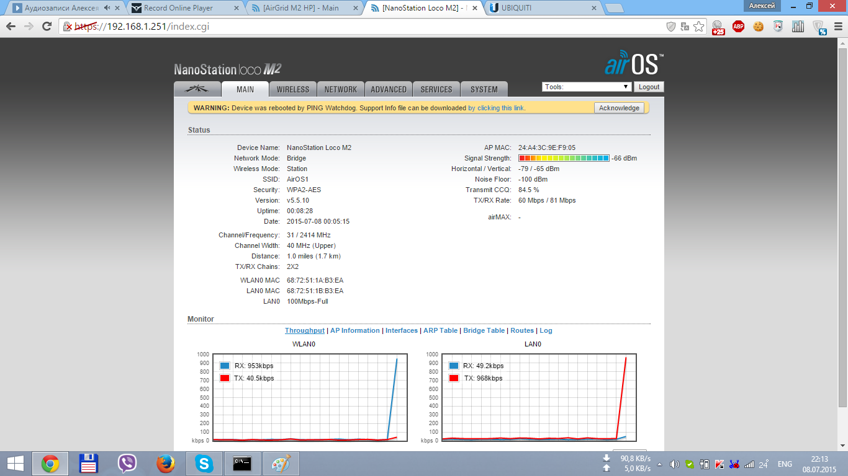The image size is (848, 476).
Task: Switch to the WIRELESS tab
Action: (x=293, y=89)
